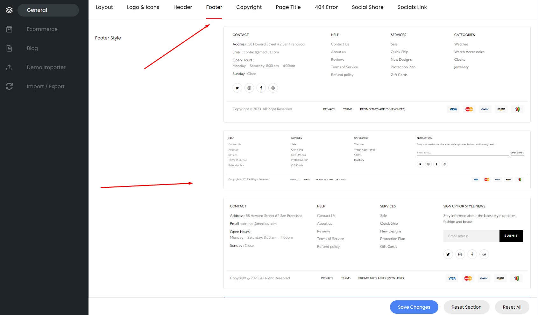Click the Reset All button

pyautogui.click(x=512, y=307)
